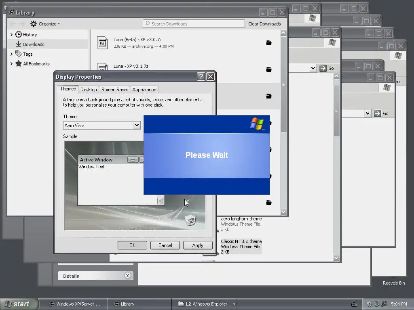Expand the All Bookmarks tree node
Viewport: 414px width, 310px height.
coord(11,63)
